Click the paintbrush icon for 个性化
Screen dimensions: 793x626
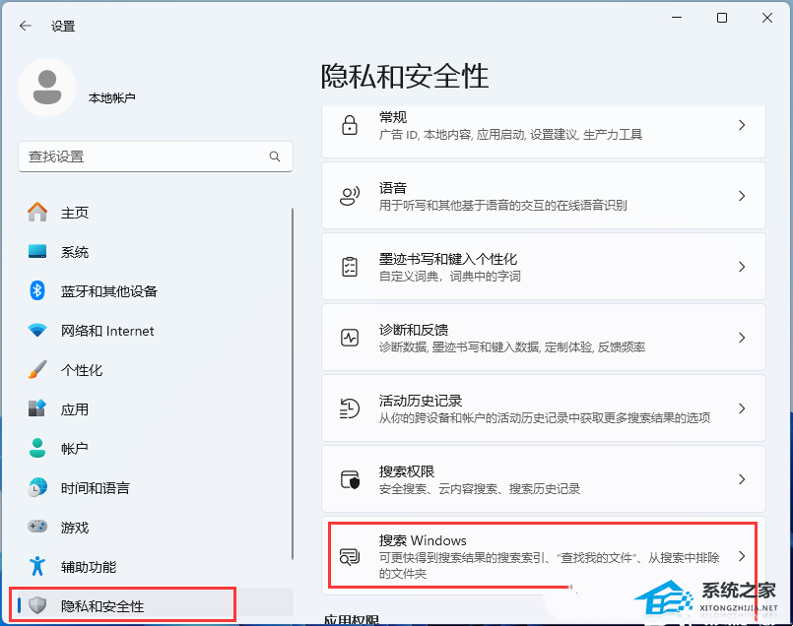pyautogui.click(x=37, y=370)
